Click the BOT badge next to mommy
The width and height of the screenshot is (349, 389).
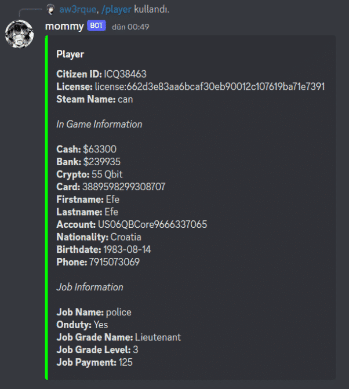[96, 26]
